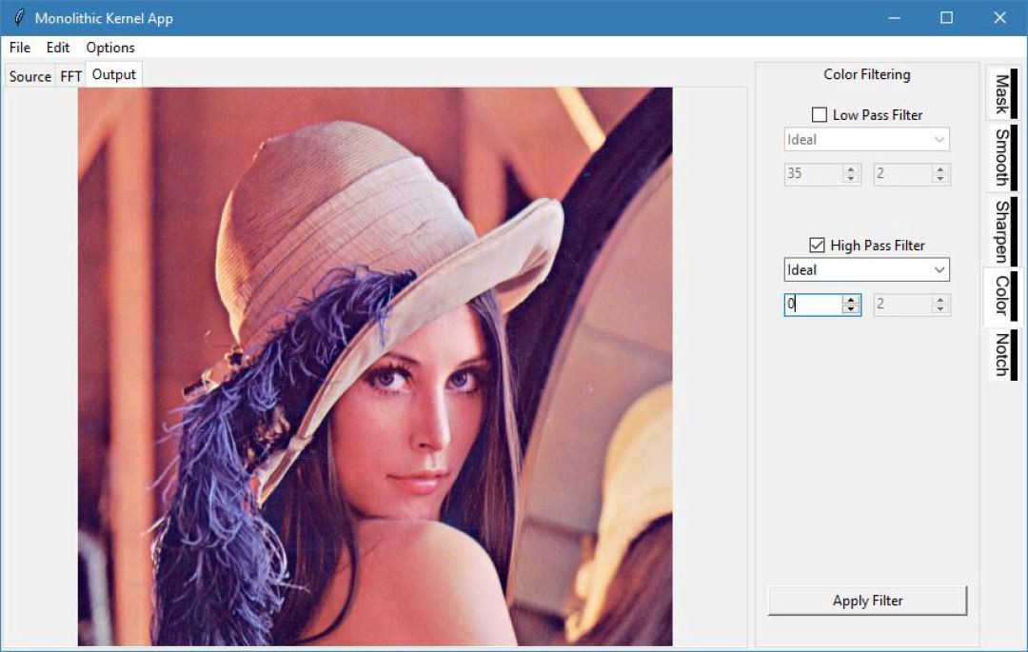Open the Edit menu
This screenshot has height=652, width=1028.
(58, 48)
